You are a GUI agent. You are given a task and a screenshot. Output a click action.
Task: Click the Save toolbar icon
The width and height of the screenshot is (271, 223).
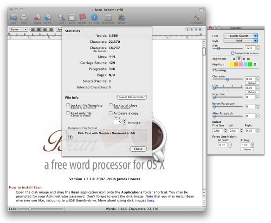(x=13, y=19)
